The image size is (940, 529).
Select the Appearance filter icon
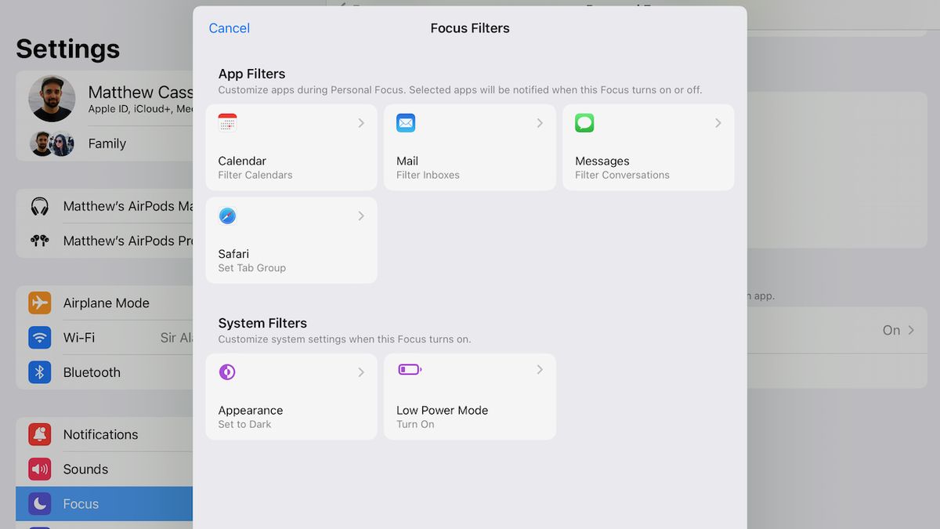click(227, 371)
